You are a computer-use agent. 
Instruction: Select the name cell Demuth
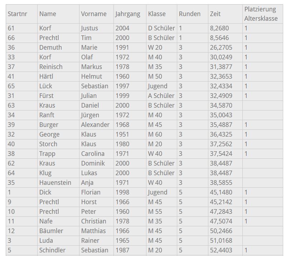[x=50, y=48]
